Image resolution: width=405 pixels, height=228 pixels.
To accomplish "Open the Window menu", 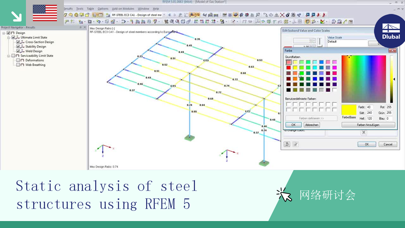I will 143,9.
